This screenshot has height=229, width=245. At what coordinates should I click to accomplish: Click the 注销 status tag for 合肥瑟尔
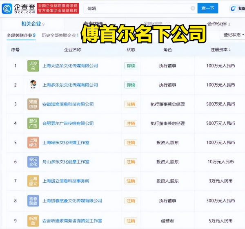pyautogui.click(x=131, y=123)
